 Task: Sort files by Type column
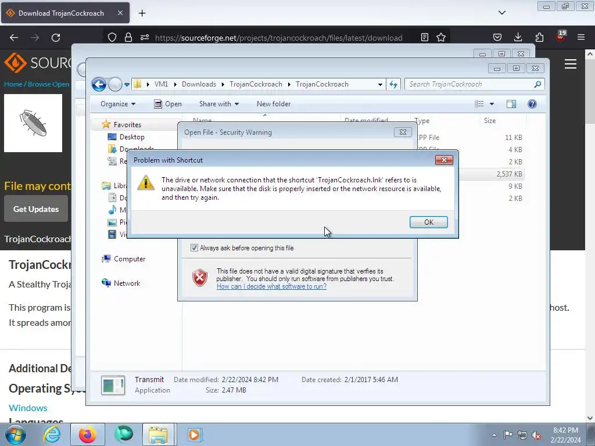(x=422, y=121)
